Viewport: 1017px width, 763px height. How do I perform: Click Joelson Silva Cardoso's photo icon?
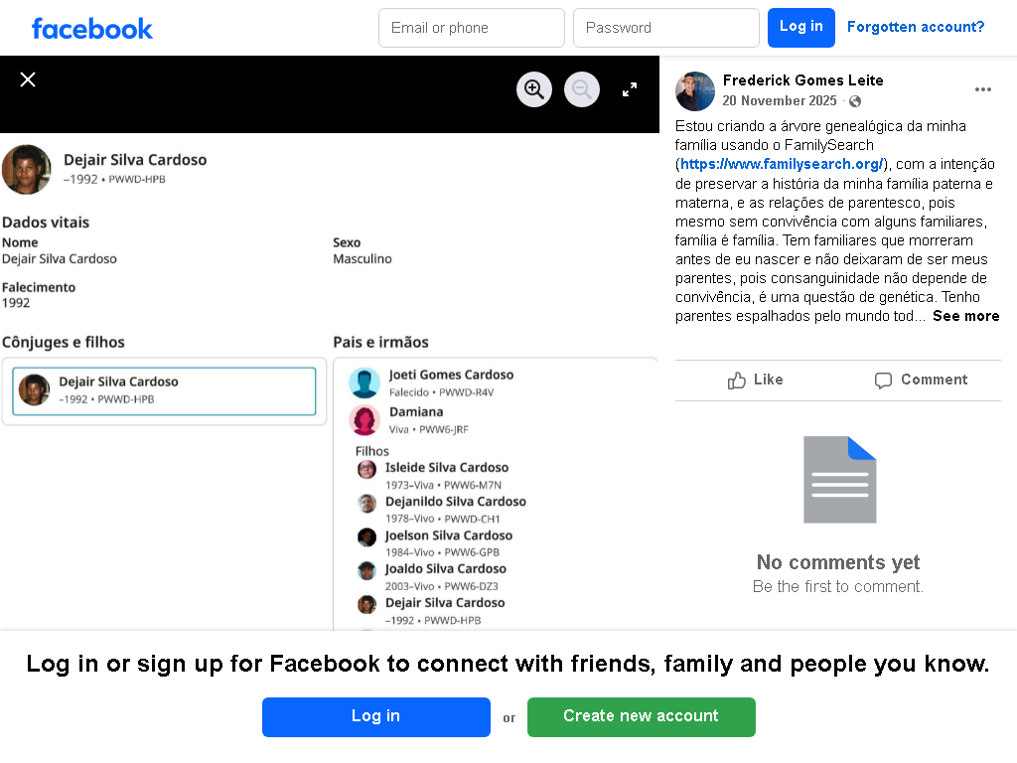(367, 537)
